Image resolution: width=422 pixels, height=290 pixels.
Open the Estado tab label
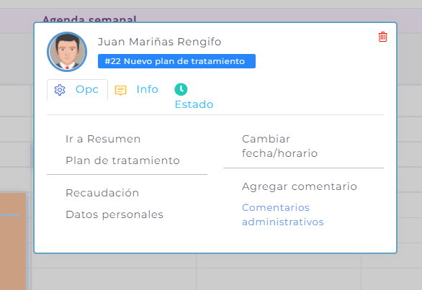click(194, 104)
